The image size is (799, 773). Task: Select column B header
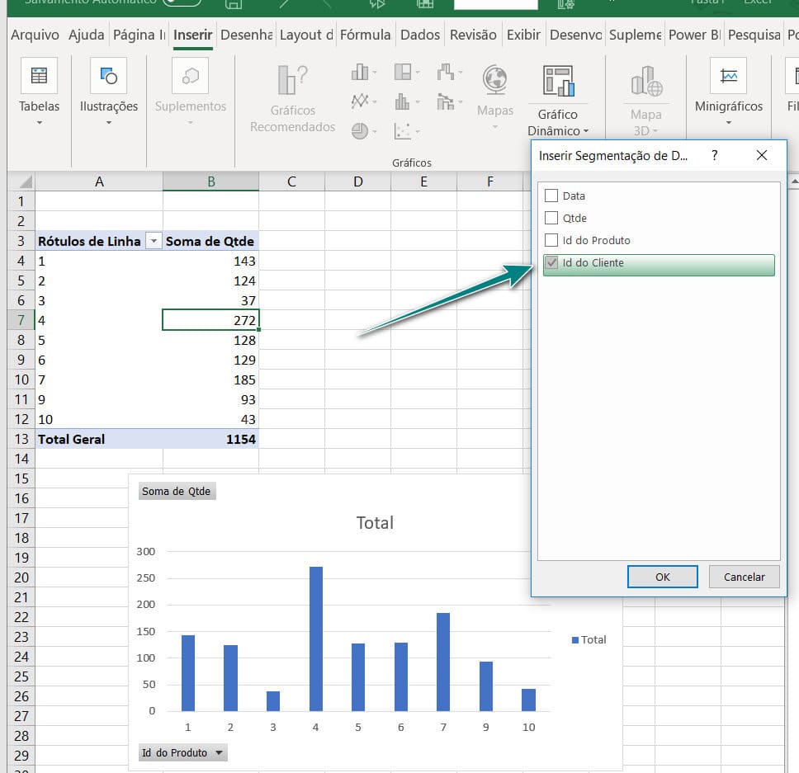coord(211,181)
